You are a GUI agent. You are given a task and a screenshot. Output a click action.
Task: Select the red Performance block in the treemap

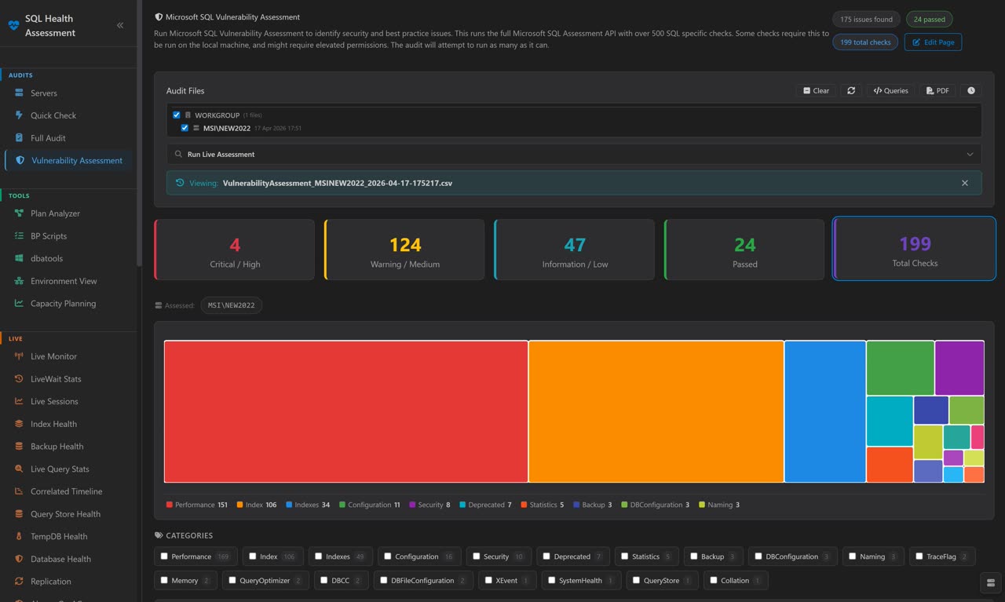tap(345, 410)
